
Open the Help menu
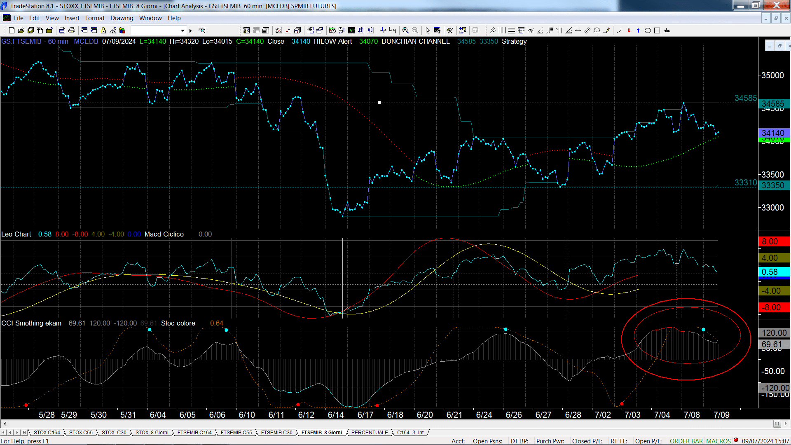click(174, 18)
